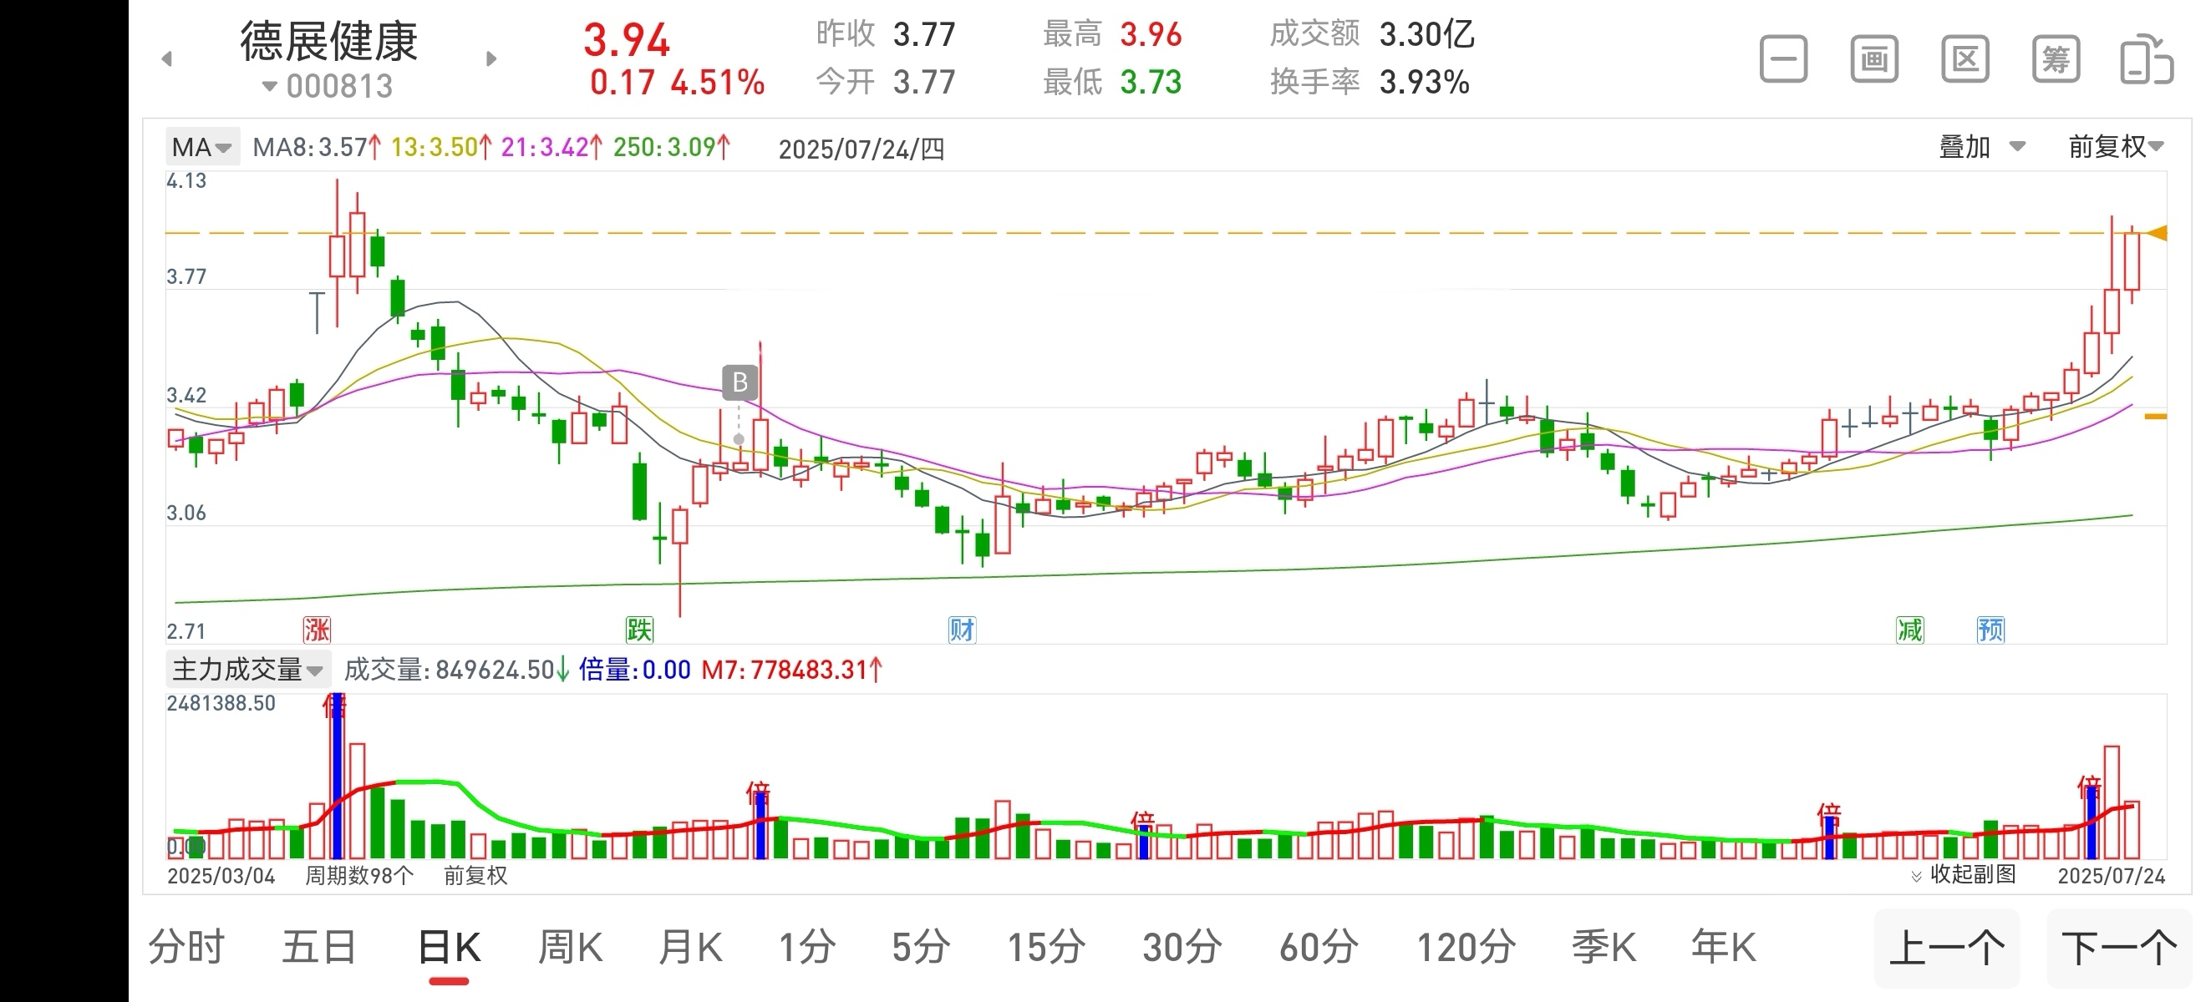Go to next stock with right arrow
The image size is (2206, 1002).
click(491, 59)
